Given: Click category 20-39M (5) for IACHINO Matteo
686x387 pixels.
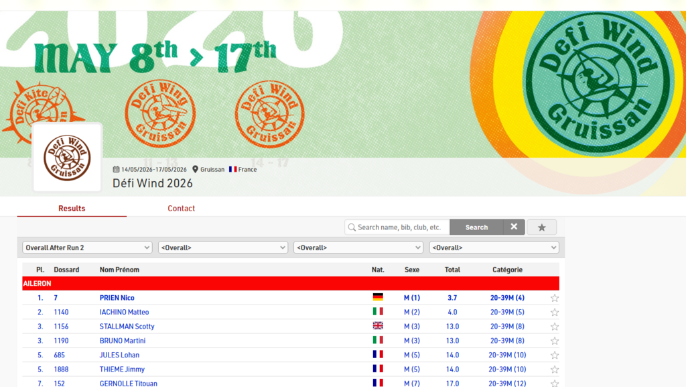Looking at the screenshot, I should [x=508, y=312].
